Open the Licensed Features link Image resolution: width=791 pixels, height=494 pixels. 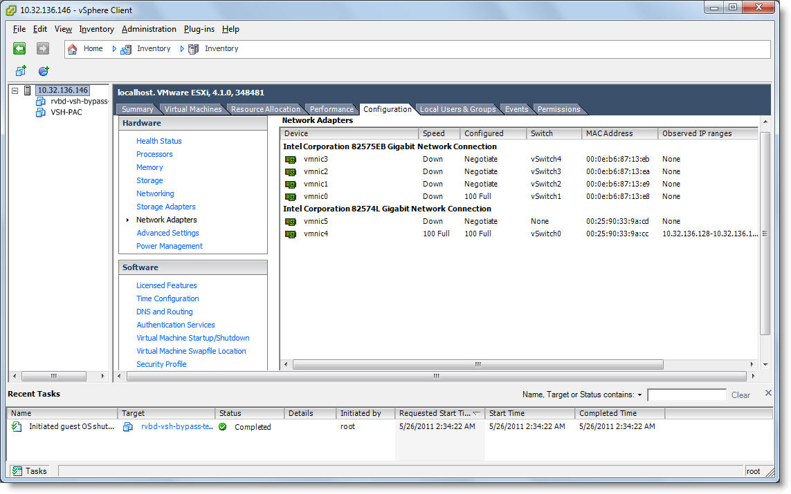167,285
